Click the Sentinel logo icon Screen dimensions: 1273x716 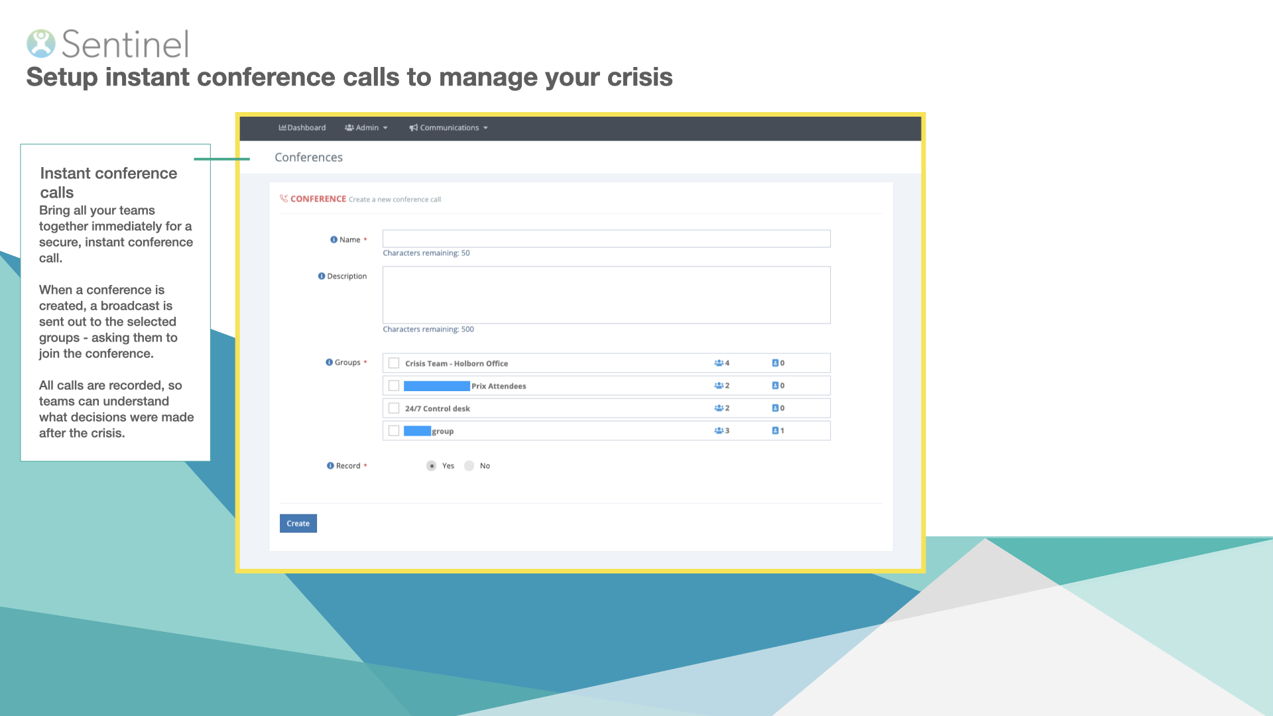pos(41,44)
